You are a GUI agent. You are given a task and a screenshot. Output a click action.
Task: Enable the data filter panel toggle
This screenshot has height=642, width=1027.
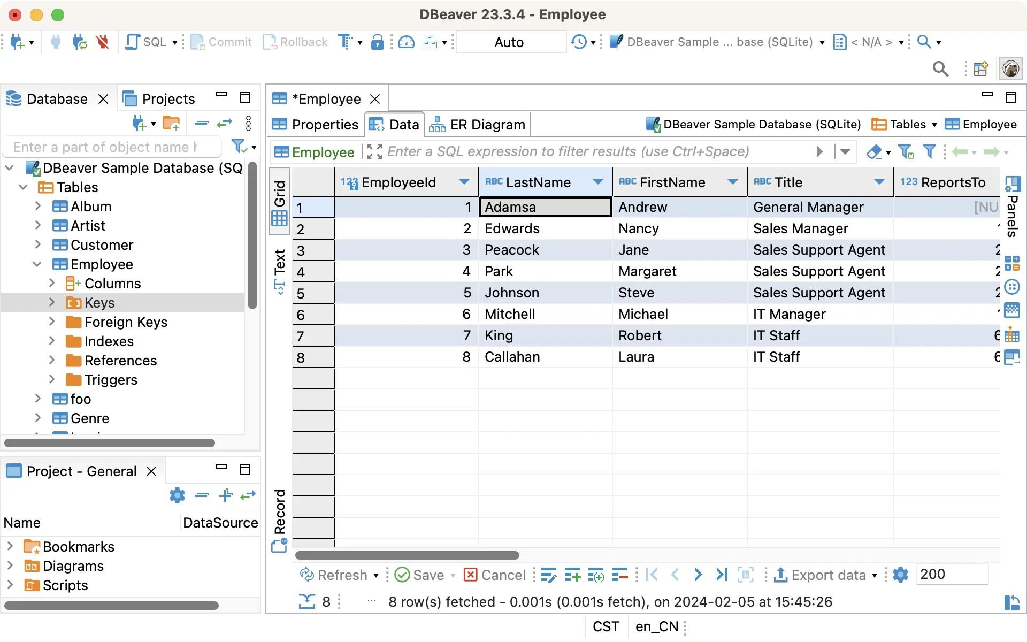[x=931, y=152]
